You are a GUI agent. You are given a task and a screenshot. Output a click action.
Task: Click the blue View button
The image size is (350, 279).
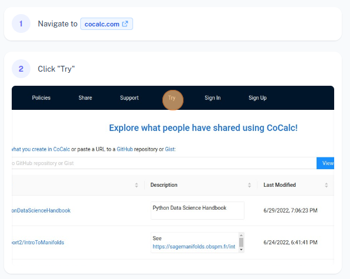coord(325,163)
